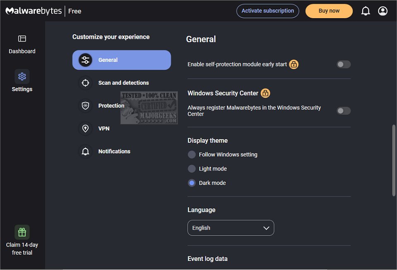Toggle self-protection module early start
This screenshot has height=270, width=397.
[343, 64]
